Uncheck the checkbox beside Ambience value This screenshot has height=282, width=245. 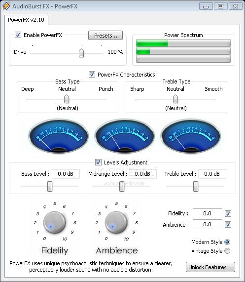[228, 224]
